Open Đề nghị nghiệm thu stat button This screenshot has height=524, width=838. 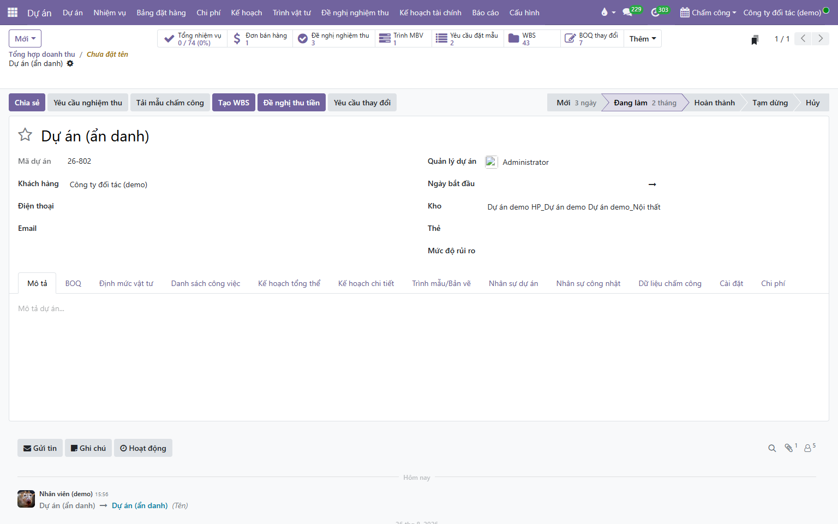tap(334, 39)
